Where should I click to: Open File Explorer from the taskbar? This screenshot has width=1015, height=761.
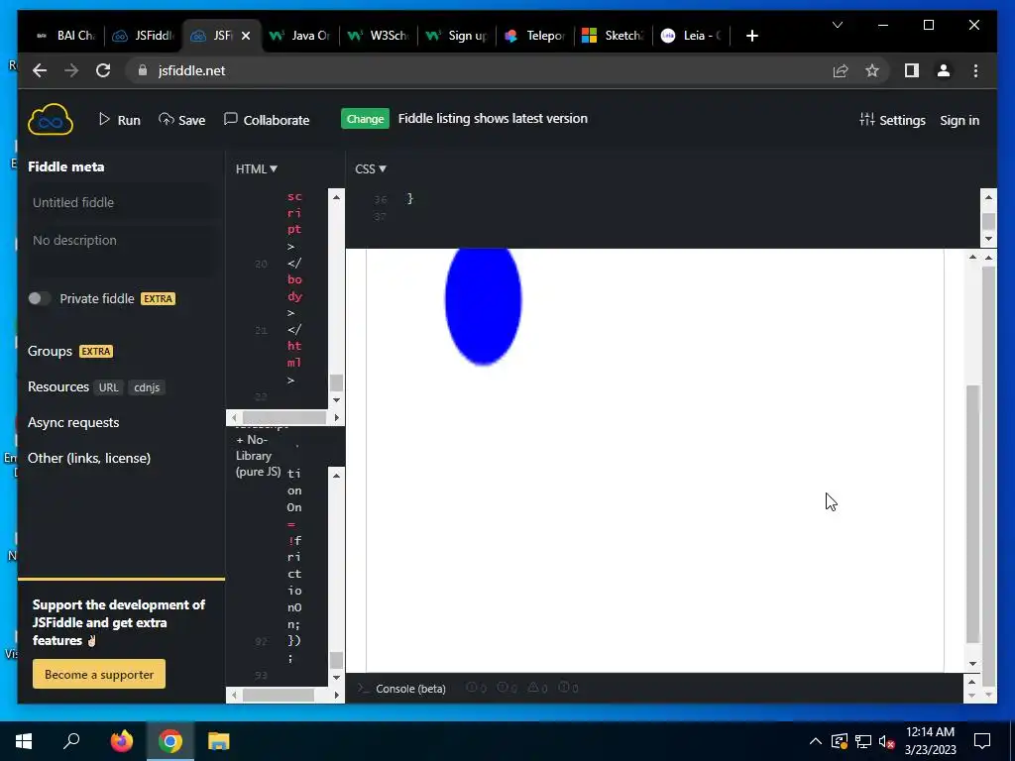[x=219, y=741]
